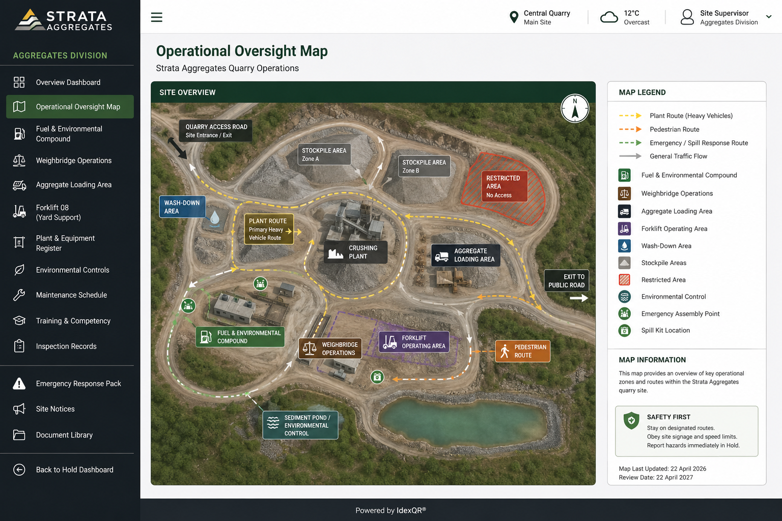Click Fuel & Environmental Compound map marker
782x521 pixels.
point(240,337)
